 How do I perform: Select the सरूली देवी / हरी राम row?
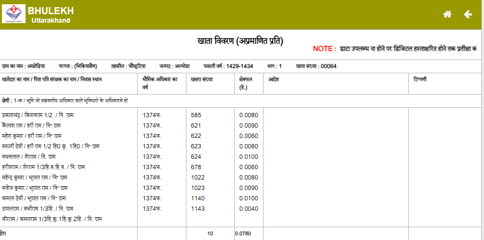pos(50,146)
